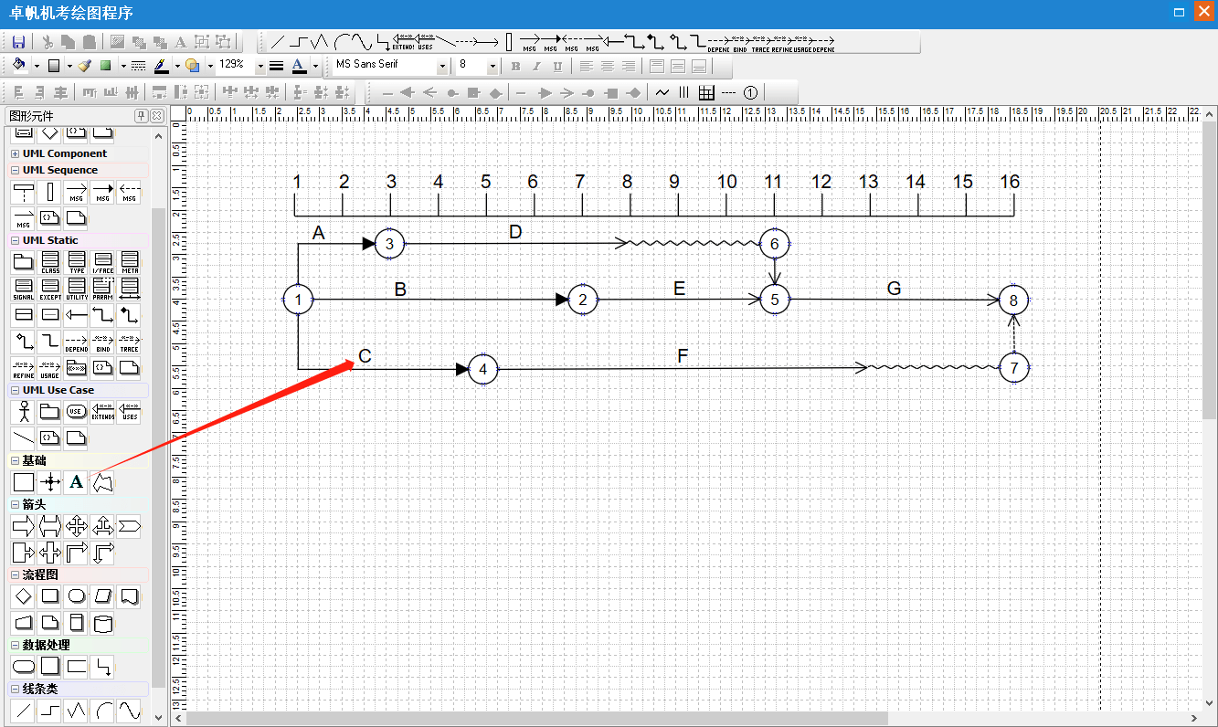Select the actor stick figure shape

coord(24,412)
